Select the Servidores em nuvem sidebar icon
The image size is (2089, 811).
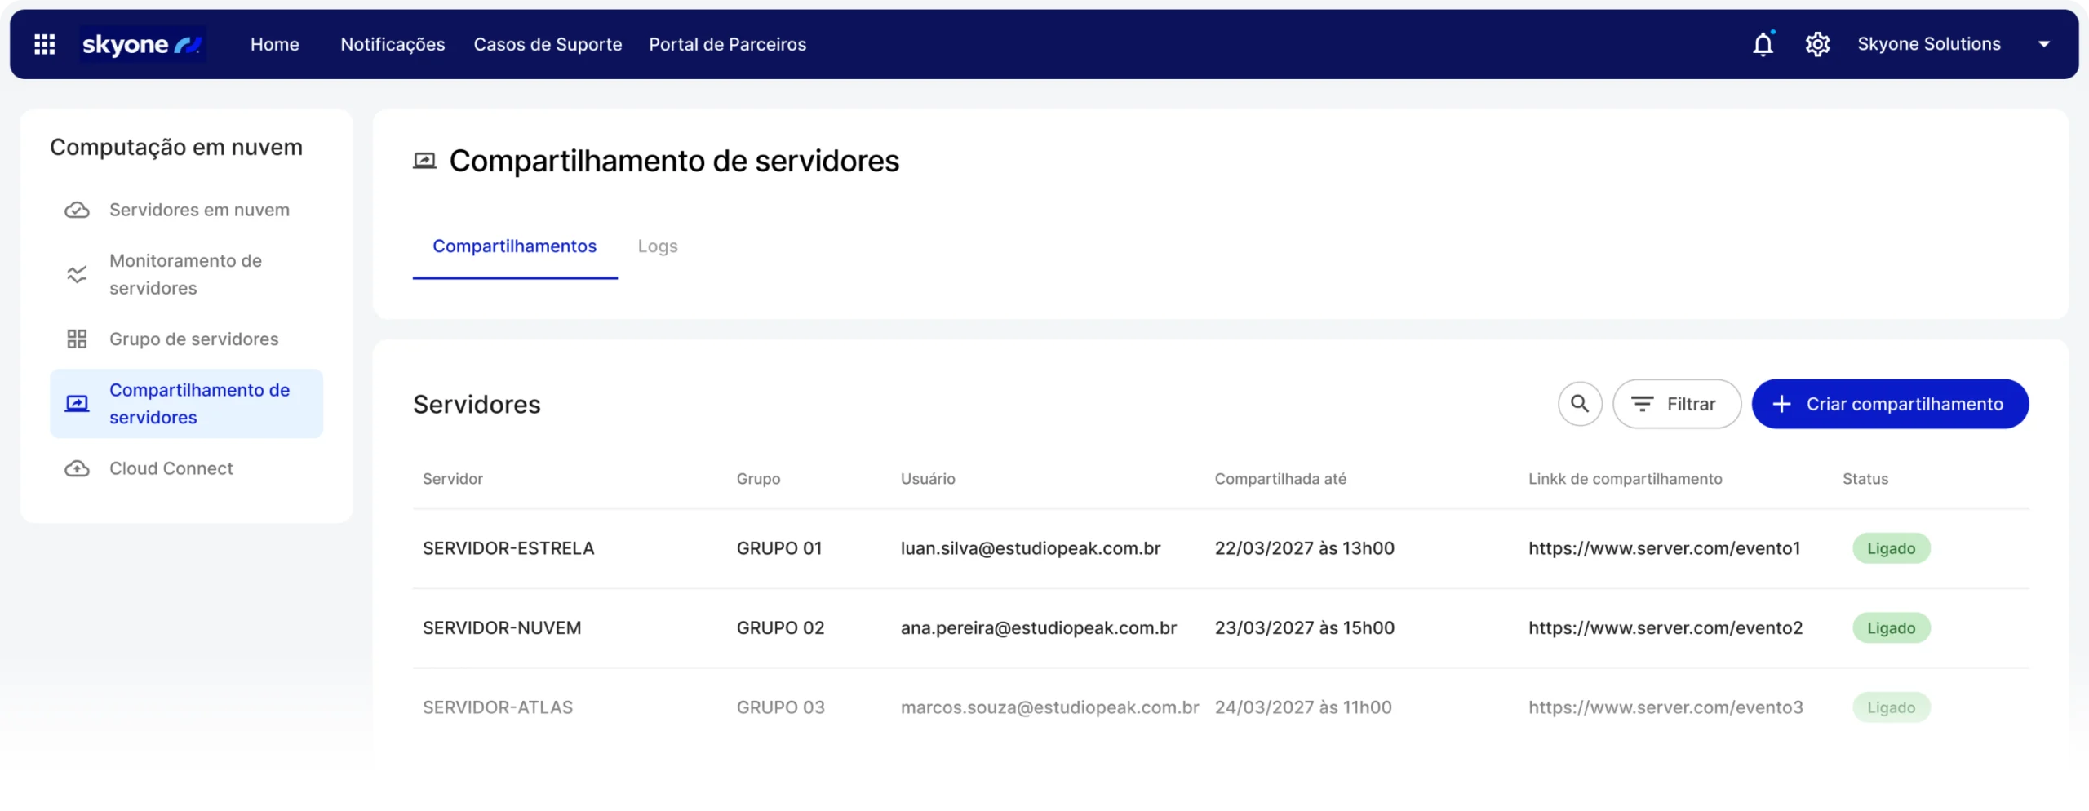coord(77,210)
